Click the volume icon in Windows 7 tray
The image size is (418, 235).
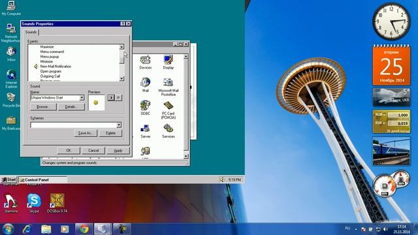click(x=385, y=229)
